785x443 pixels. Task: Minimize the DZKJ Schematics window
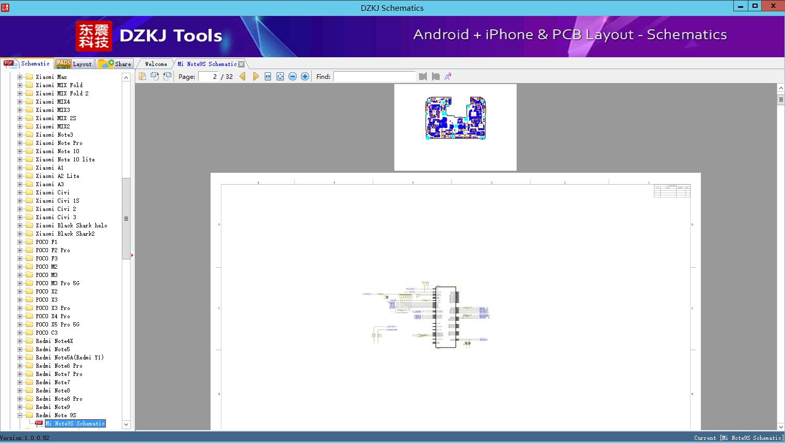tap(741, 6)
